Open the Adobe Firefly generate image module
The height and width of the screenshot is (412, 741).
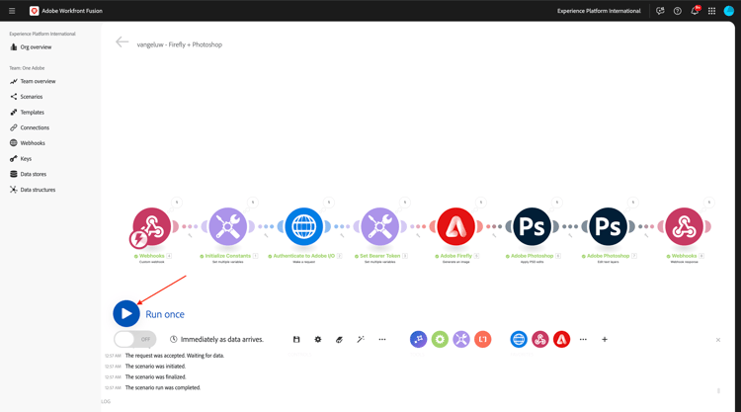click(x=456, y=226)
